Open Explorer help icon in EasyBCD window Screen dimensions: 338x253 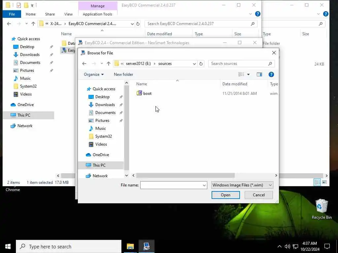(257, 14)
